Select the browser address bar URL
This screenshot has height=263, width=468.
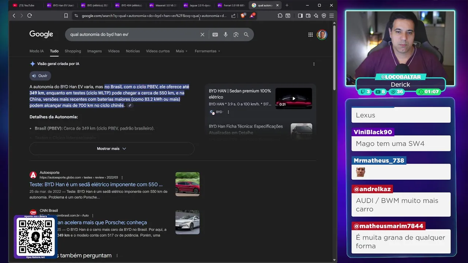[x=154, y=16]
